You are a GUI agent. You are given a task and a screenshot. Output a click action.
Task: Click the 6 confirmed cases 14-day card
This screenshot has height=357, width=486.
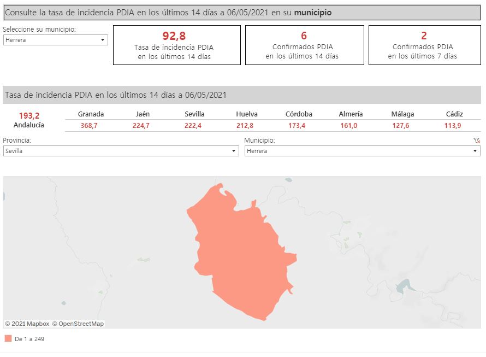304,45
